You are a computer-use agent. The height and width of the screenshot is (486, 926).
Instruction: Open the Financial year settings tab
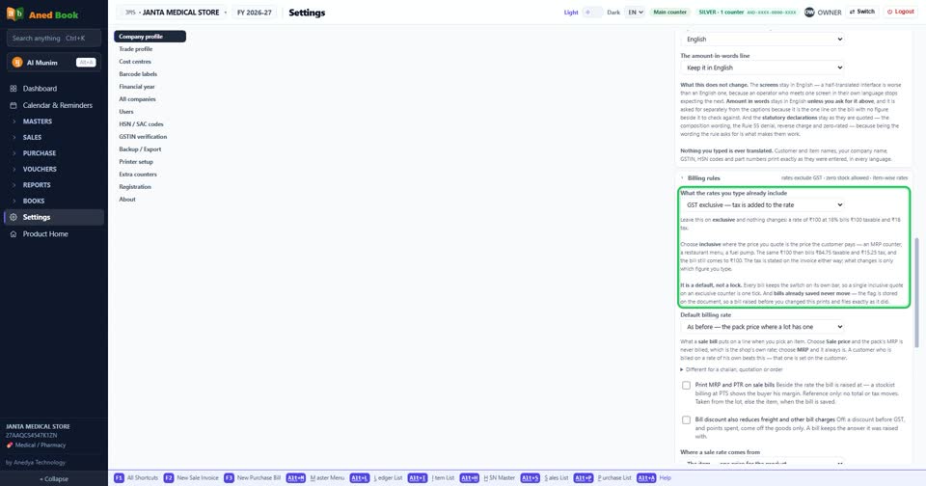click(x=150, y=86)
